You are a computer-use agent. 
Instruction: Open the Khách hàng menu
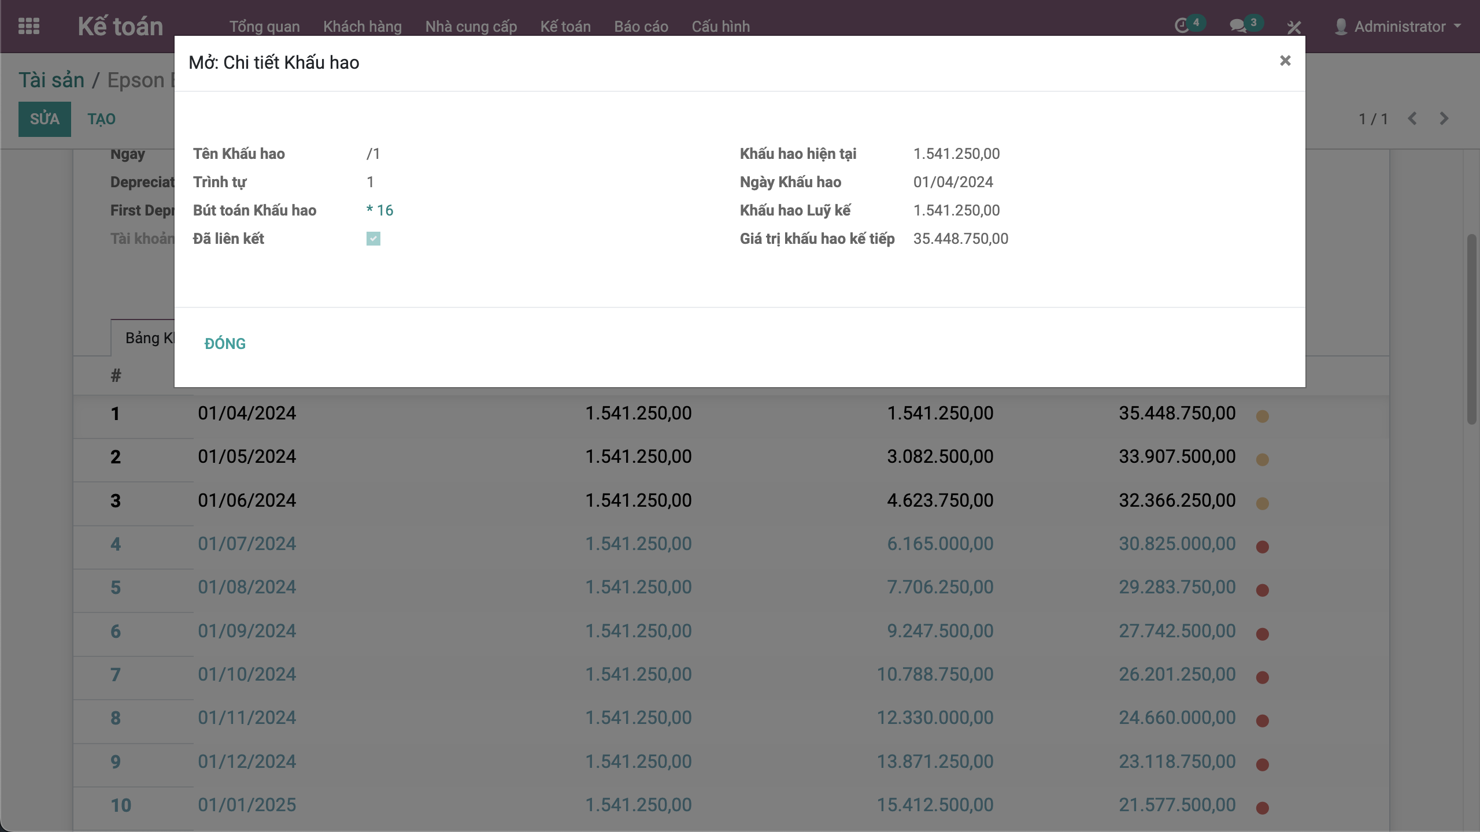[362, 27]
